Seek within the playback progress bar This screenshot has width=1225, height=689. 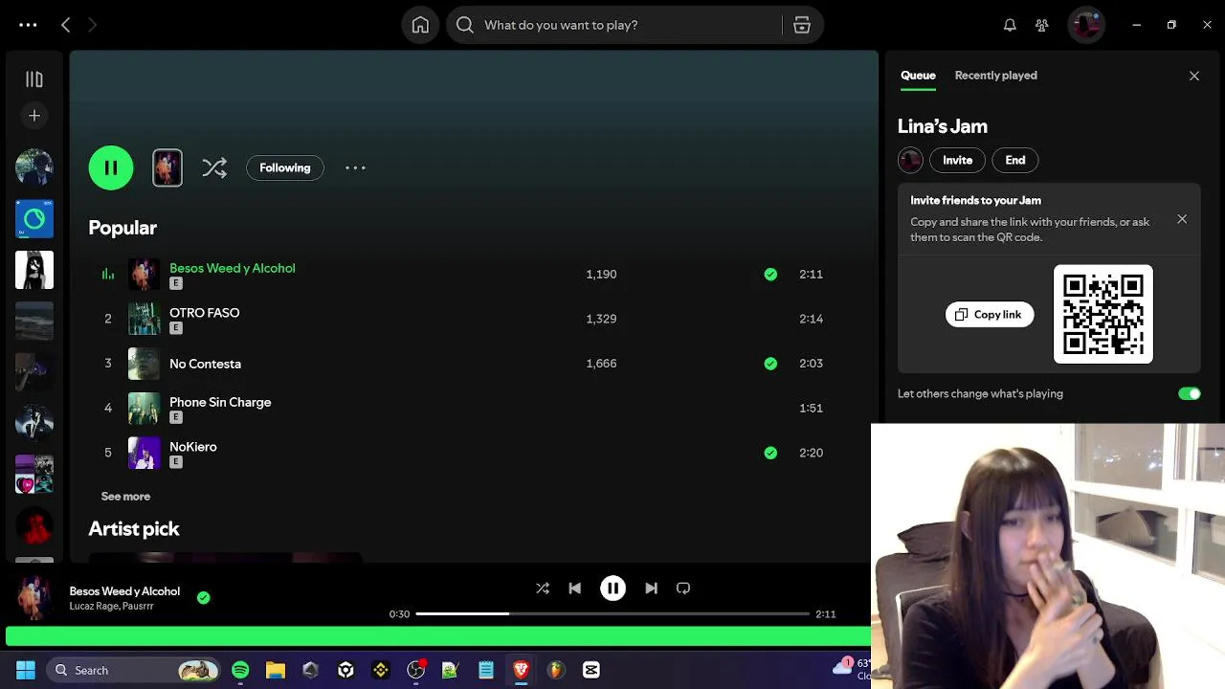612,613
